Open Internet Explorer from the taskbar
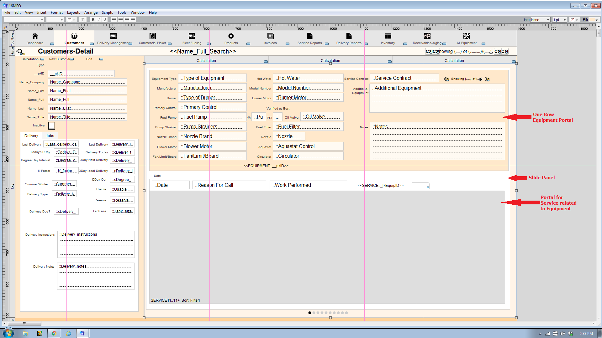This screenshot has height=338, width=602. 69,333
